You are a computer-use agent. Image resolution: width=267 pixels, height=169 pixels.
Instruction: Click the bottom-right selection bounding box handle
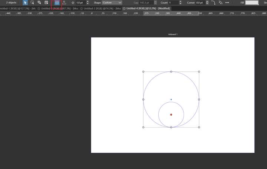pos(199,127)
